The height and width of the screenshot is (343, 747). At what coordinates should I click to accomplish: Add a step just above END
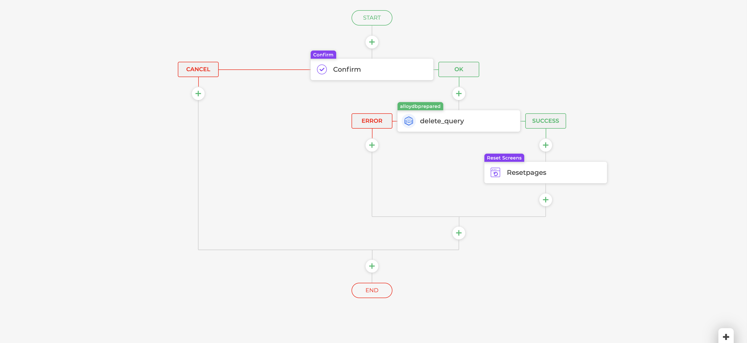(372, 266)
